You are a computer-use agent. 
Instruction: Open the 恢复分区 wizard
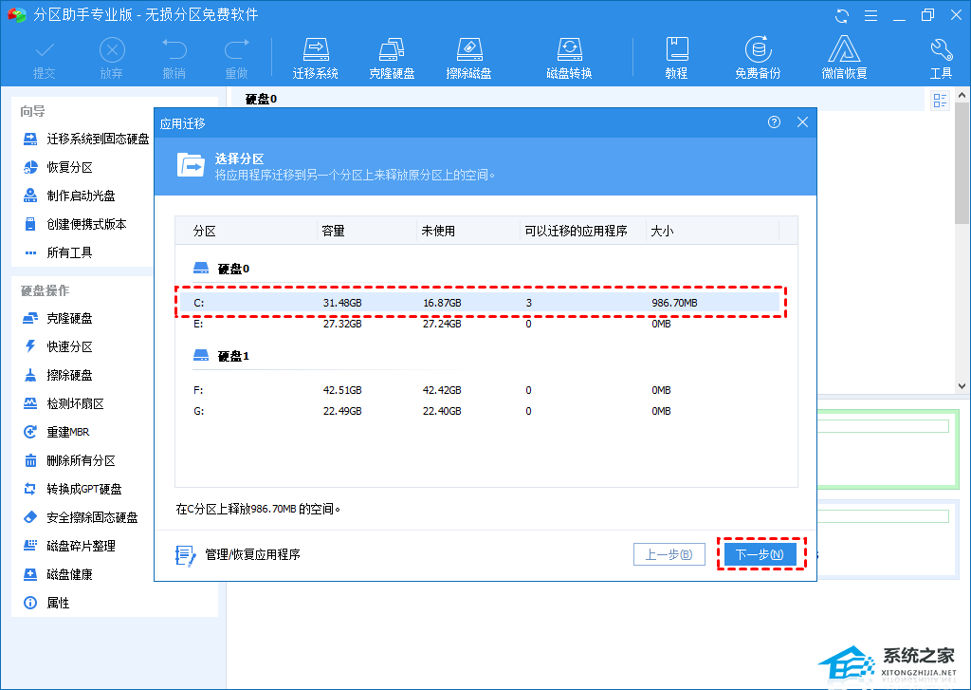tap(58, 167)
